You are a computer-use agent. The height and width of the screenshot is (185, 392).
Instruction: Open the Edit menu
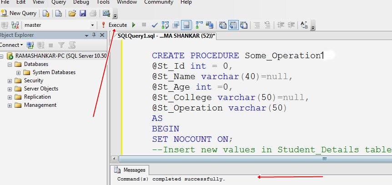pyautogui.click(x=20, y=2)
